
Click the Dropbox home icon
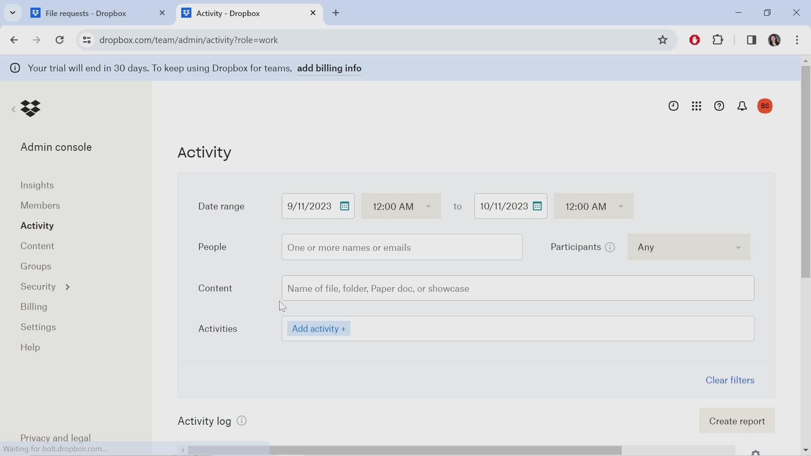pos(30,108)
